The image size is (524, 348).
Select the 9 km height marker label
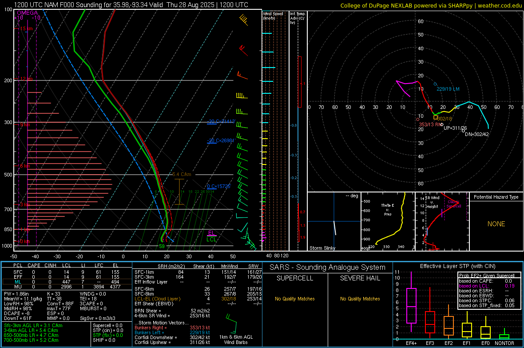pyautogui.click(x=25, y=124)
